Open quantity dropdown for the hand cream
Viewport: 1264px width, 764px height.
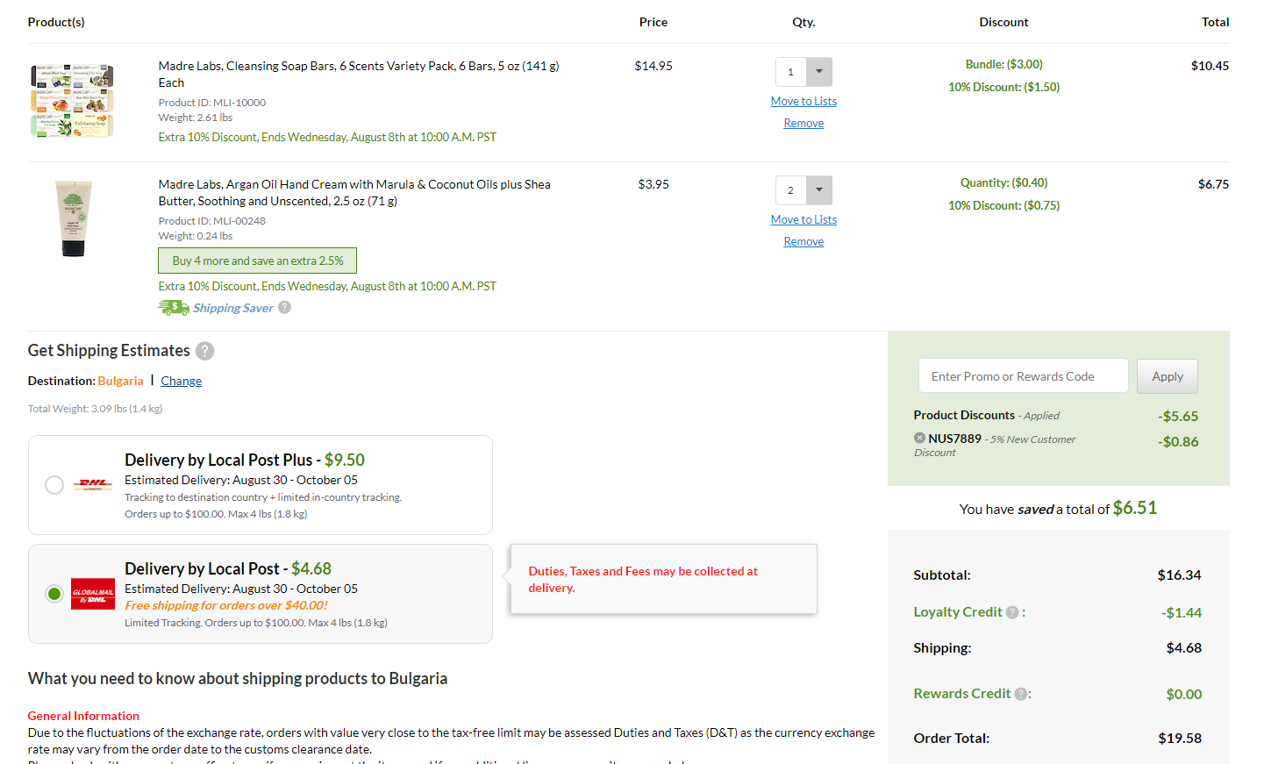(x=818, y=190)
